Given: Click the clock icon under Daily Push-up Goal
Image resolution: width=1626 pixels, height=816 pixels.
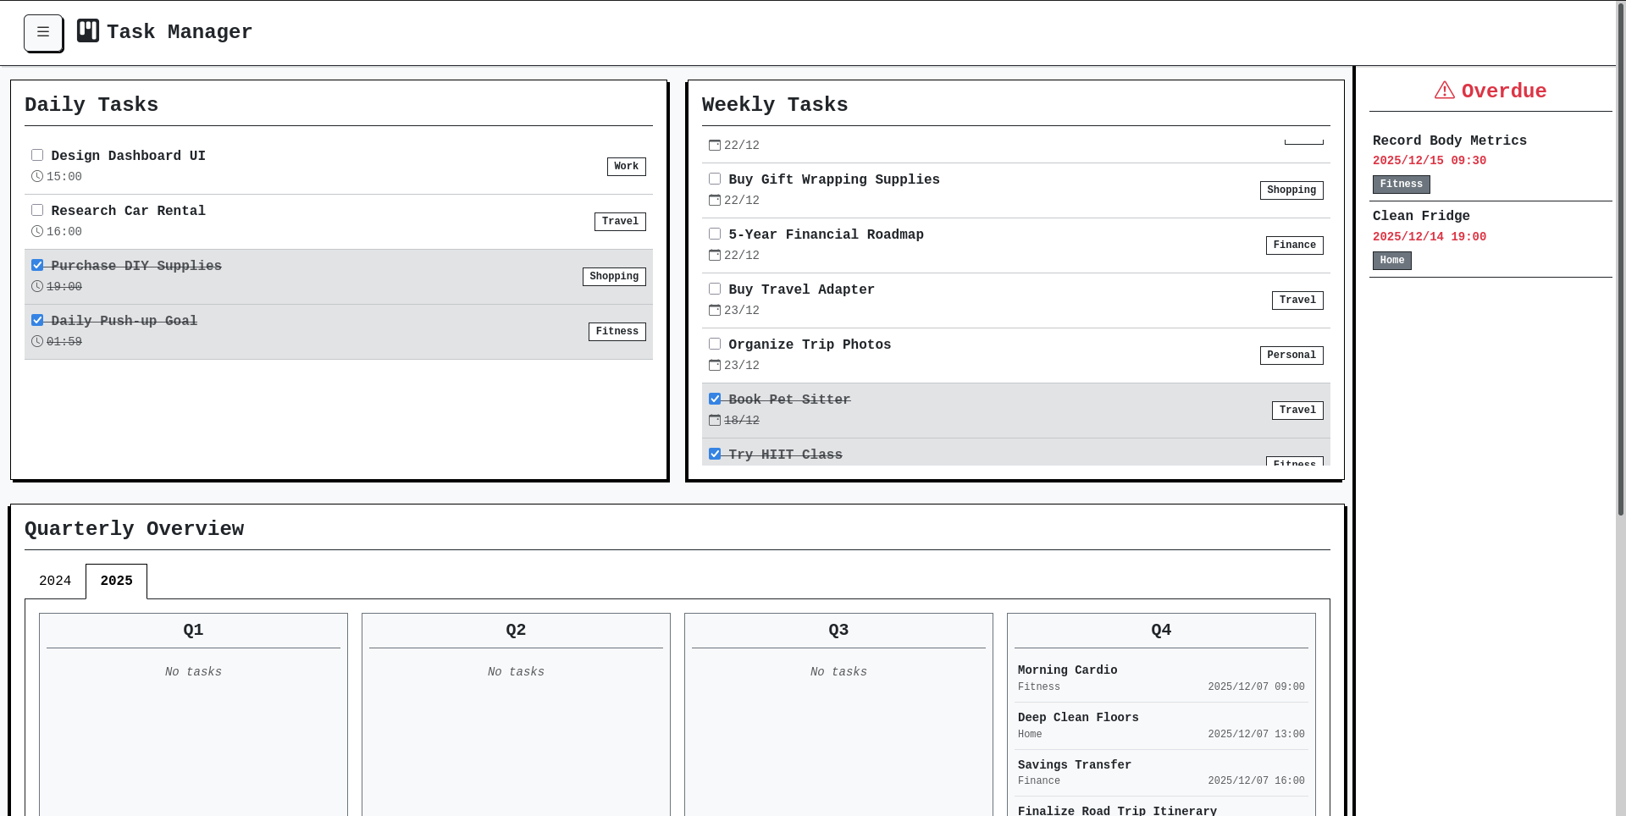Looking at the screenshot, I should 36,341.
